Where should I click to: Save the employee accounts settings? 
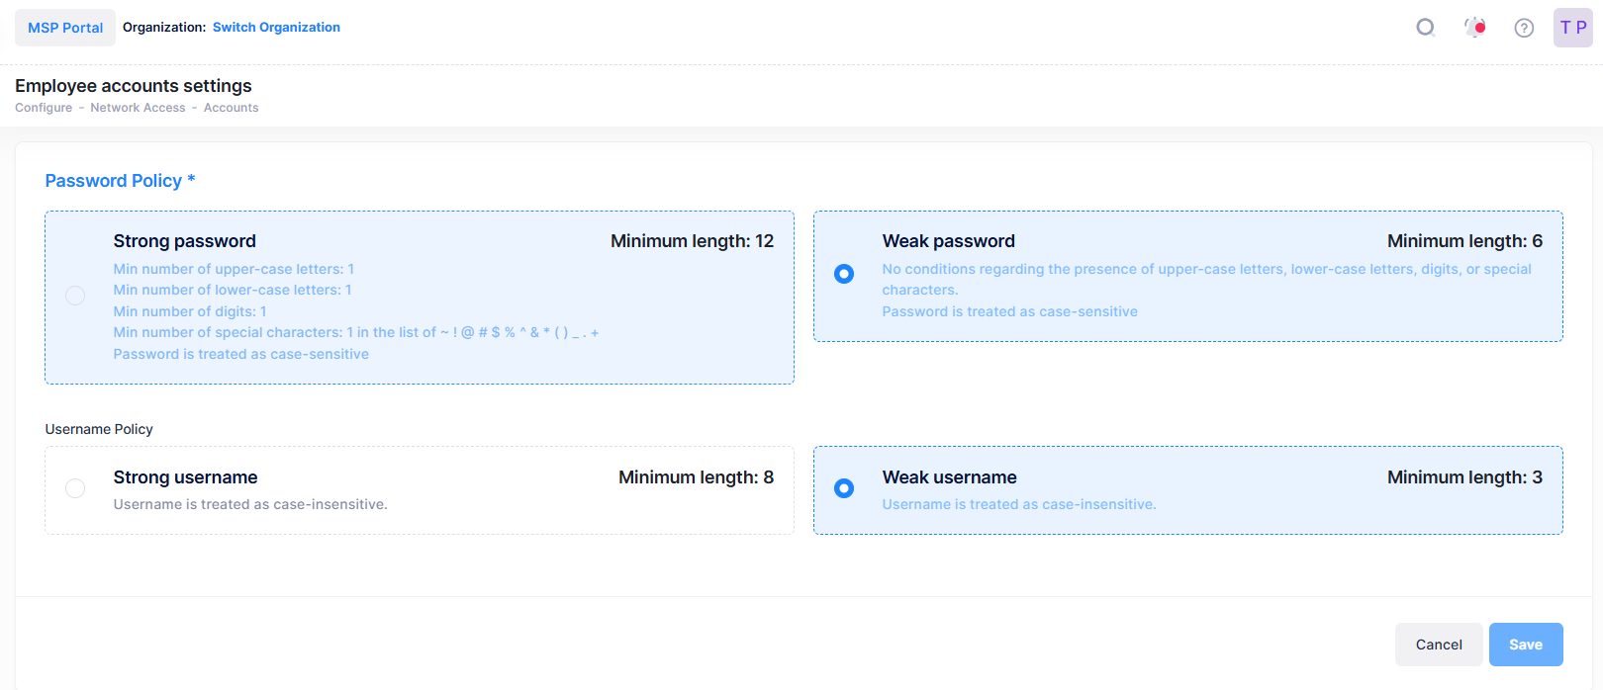click(x=1526, y=644)
